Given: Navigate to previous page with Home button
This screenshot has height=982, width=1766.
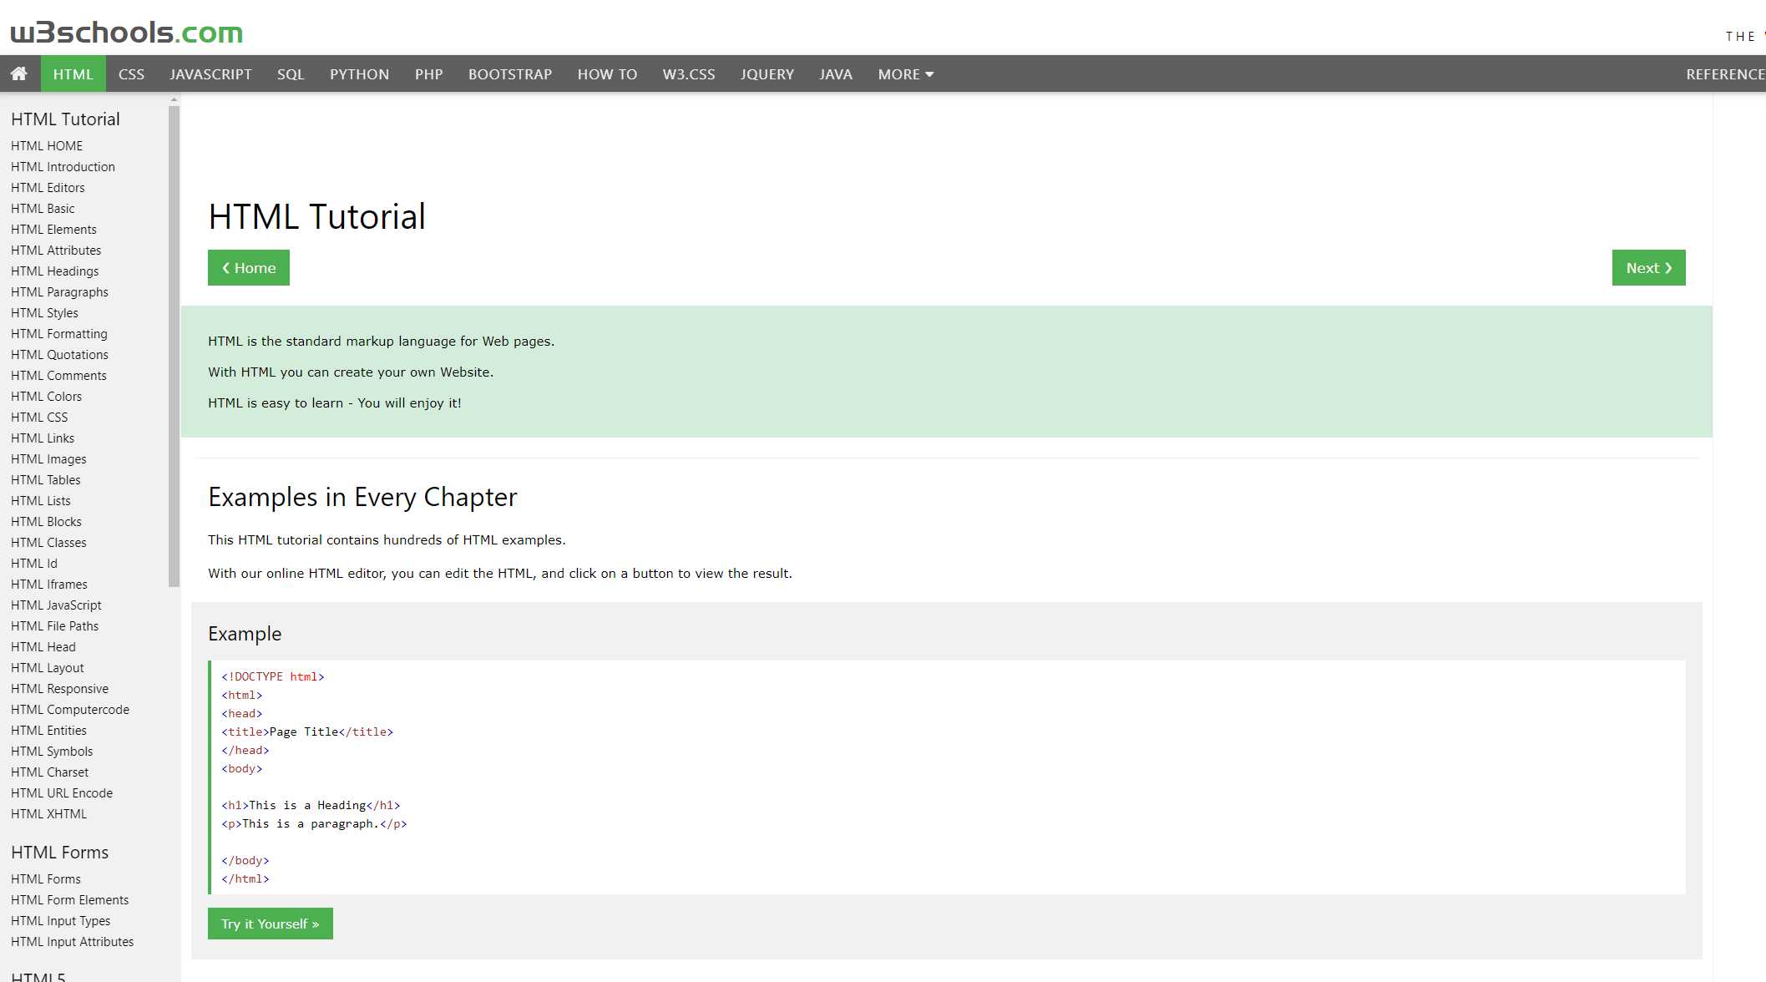Looking at the screenshot, I should click(249, 266).
